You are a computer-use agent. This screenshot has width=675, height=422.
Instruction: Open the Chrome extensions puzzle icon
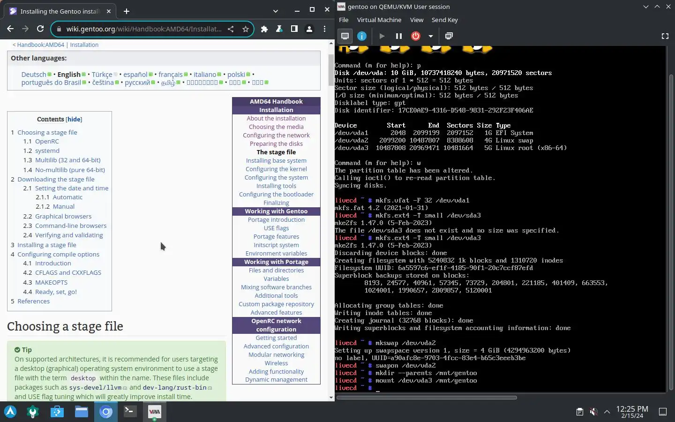(x=264, y=29)
